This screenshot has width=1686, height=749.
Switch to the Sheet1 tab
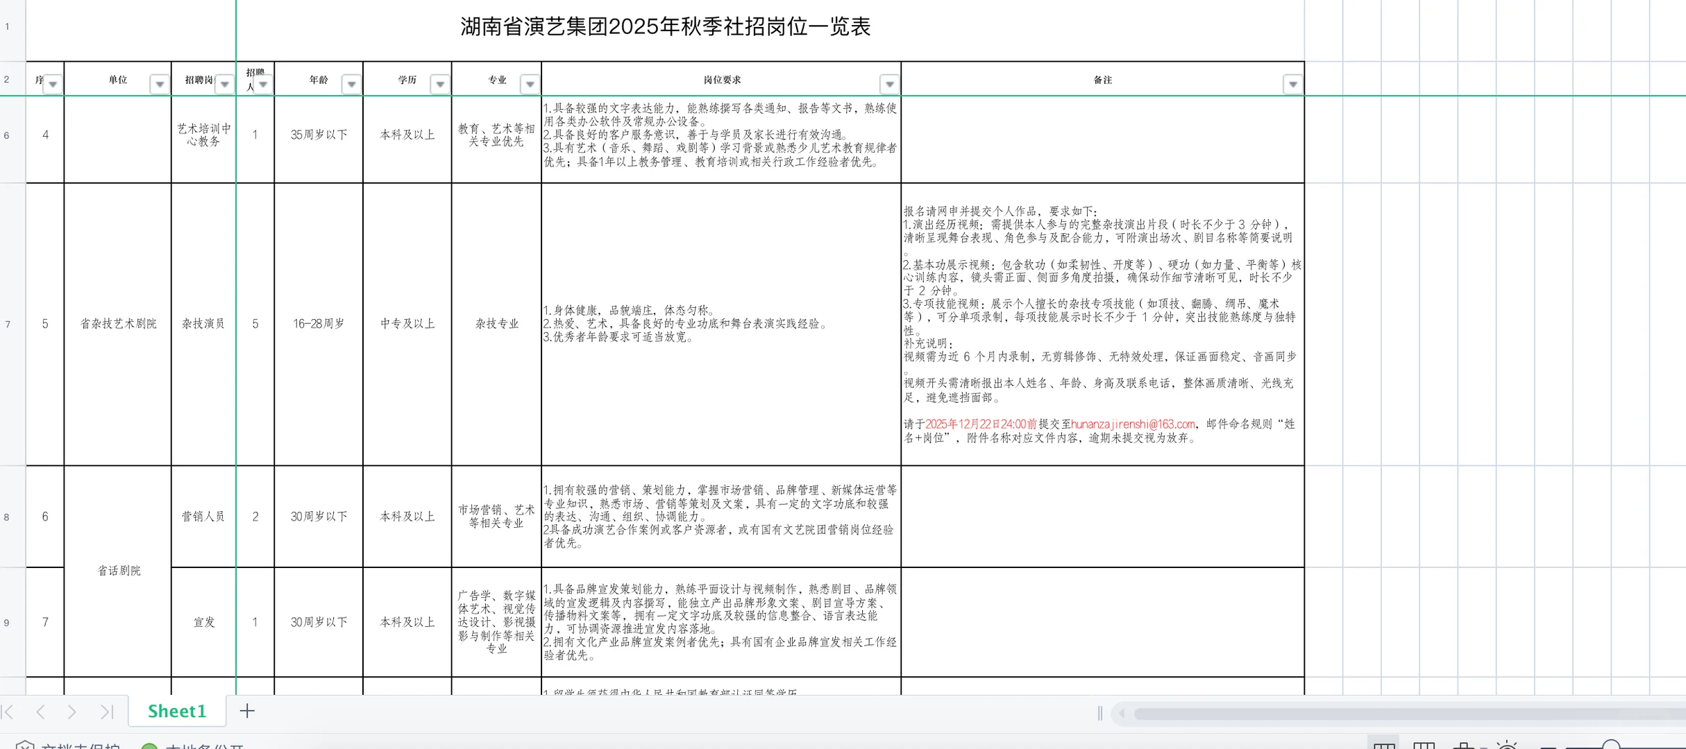point(177,712)
